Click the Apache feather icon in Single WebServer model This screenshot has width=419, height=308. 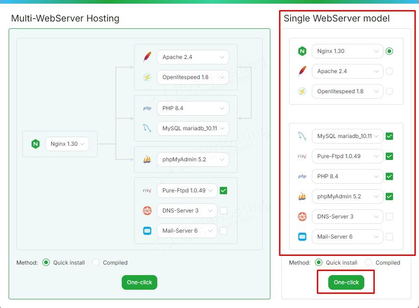point(302,71)
